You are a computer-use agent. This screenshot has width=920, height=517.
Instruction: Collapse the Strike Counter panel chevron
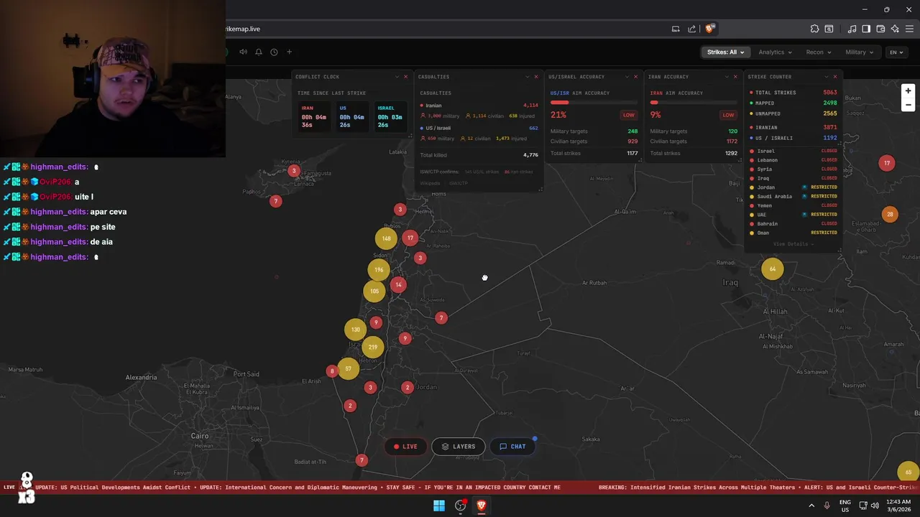[825, 77]
